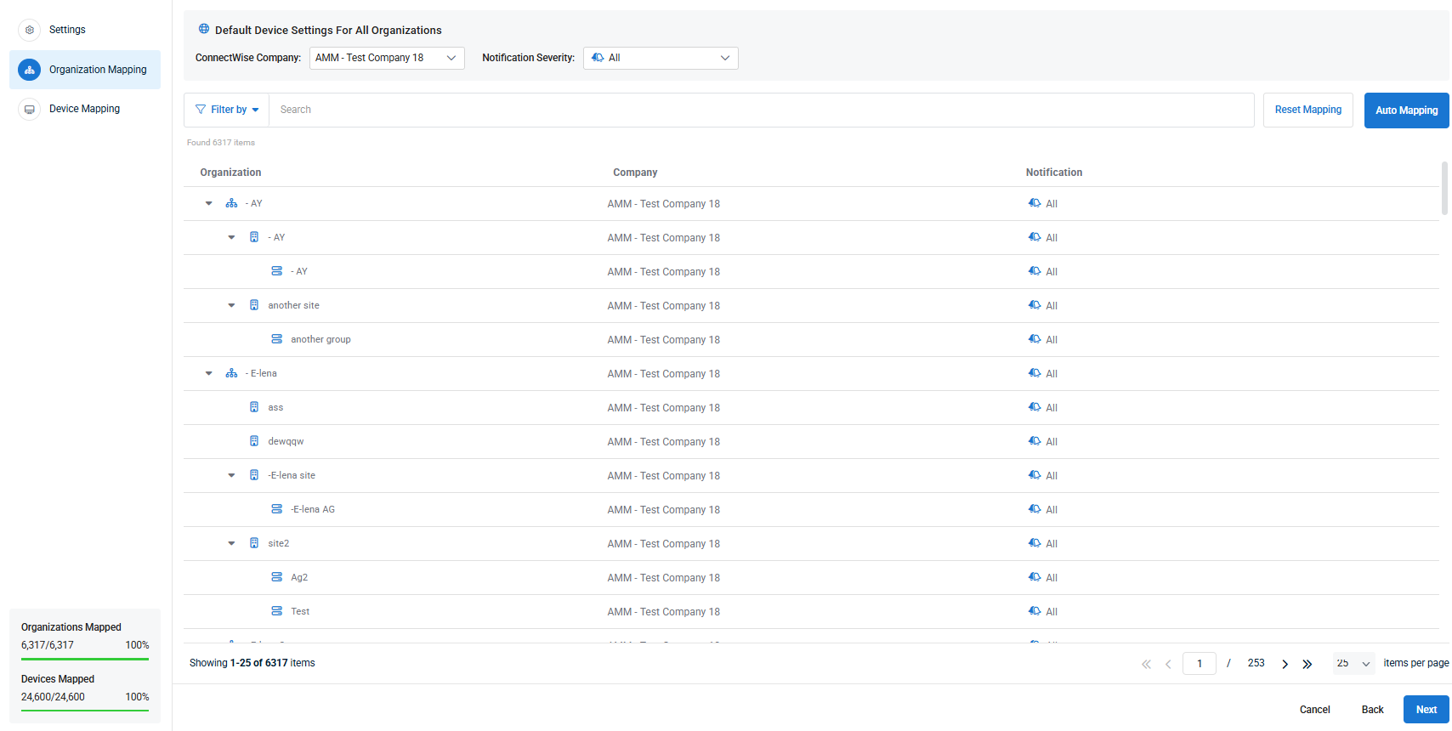Open the Filter by menu
The height and width of the screenshot is (731, 1452).
(x=227, y=110)
